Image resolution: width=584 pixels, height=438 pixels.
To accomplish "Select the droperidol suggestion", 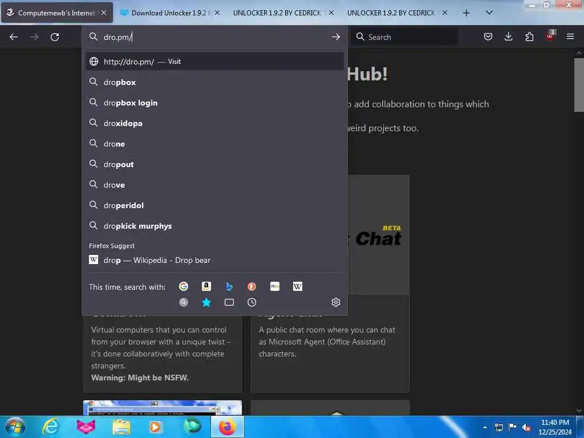I will click(214, 205).
